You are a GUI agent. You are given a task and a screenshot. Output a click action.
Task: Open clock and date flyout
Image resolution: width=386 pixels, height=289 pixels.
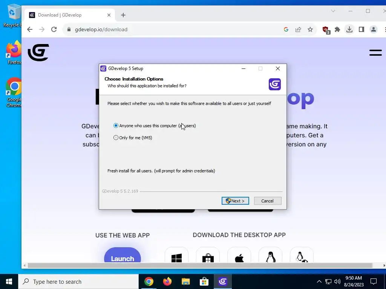click(354, 281)
